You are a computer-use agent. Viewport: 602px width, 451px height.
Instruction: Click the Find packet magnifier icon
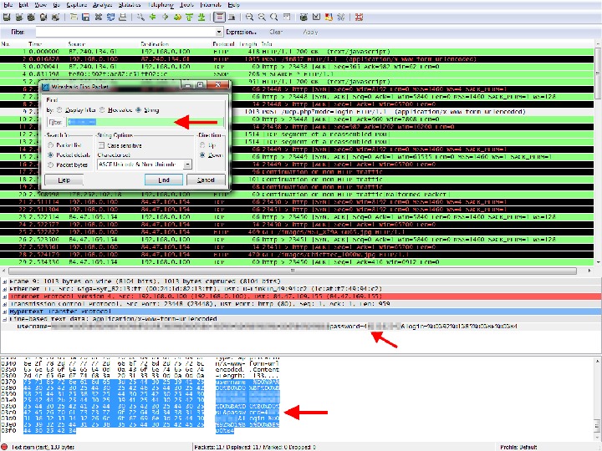141,18
